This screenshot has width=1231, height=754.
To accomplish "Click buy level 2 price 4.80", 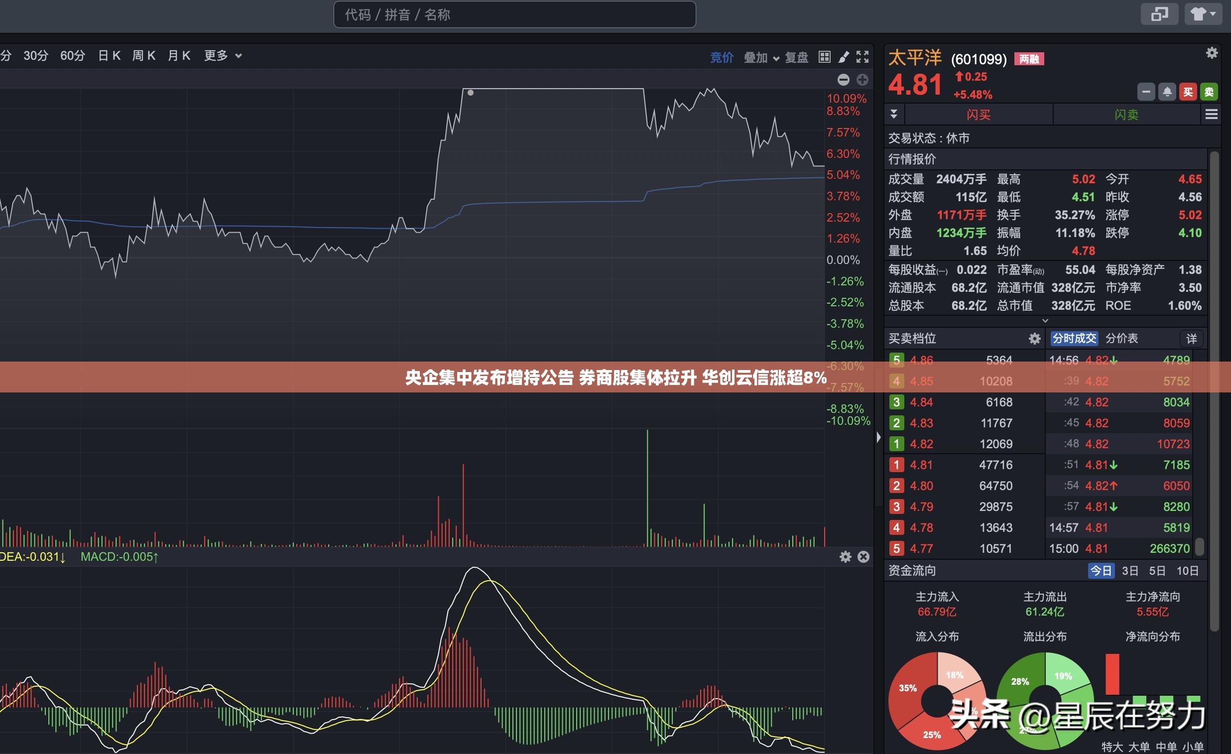I will pos(922,486).
